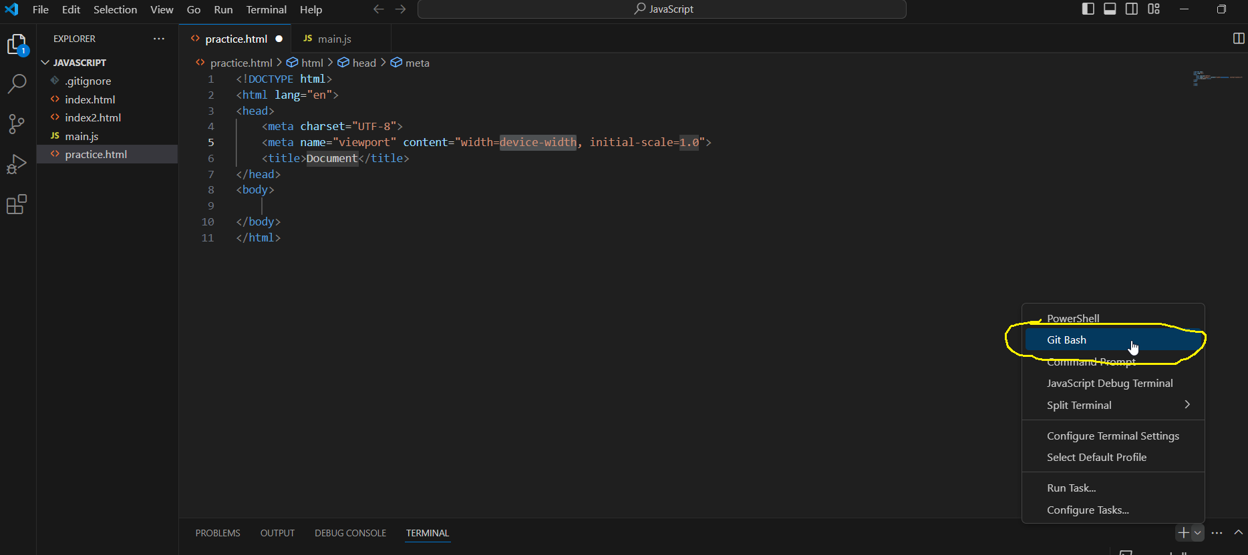Image resolution: width=1248 pixels, height=555 pixels.
Task: Select Command Prompt terminal profile
Action: pyautogui.click(x=1113, y=362)
